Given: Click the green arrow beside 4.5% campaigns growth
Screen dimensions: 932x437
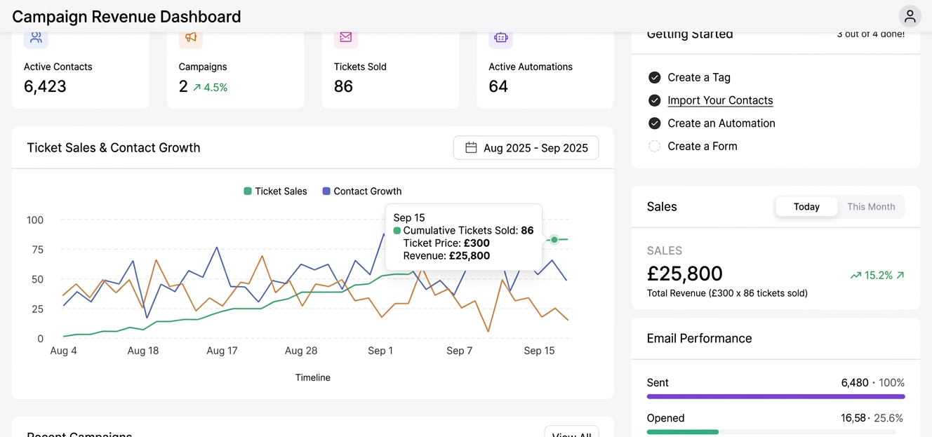Looking at the screenshot, I should point(197,88).
